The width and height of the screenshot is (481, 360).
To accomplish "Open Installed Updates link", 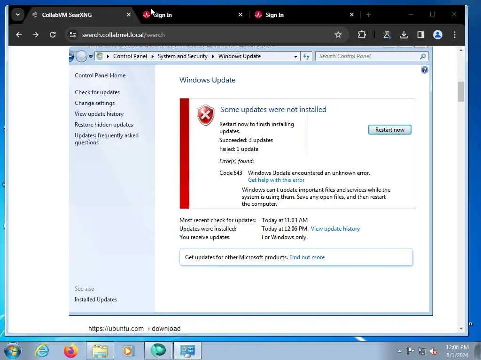I will coord(96,300).
